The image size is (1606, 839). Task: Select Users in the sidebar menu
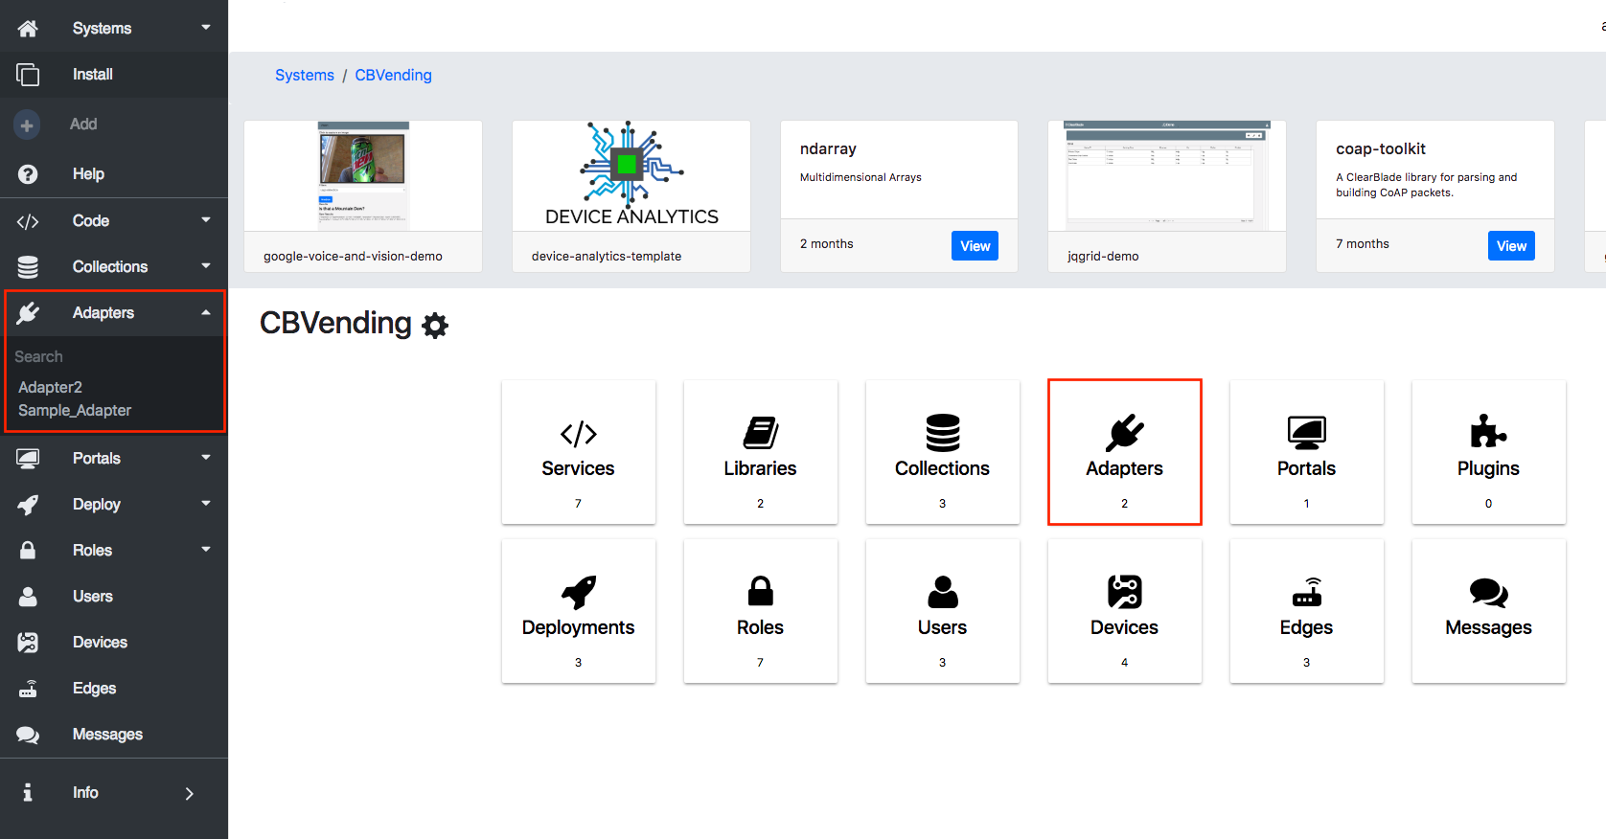(x=92, y=597)
